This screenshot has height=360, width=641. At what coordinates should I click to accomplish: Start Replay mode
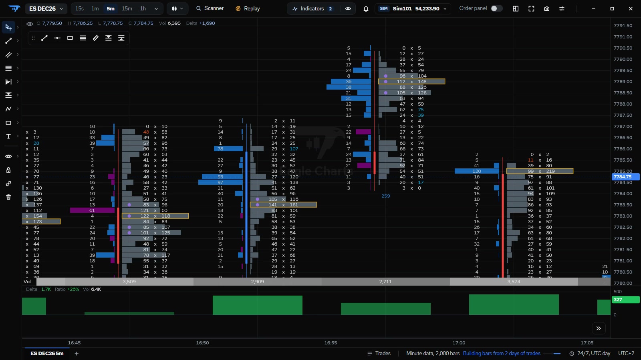pos(248,8)
